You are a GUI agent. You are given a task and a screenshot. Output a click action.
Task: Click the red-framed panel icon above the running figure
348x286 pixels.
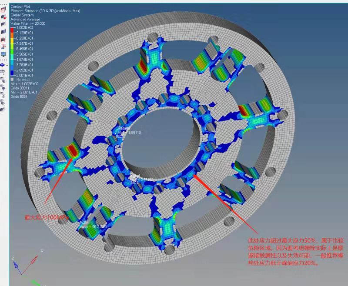(3, 39)
